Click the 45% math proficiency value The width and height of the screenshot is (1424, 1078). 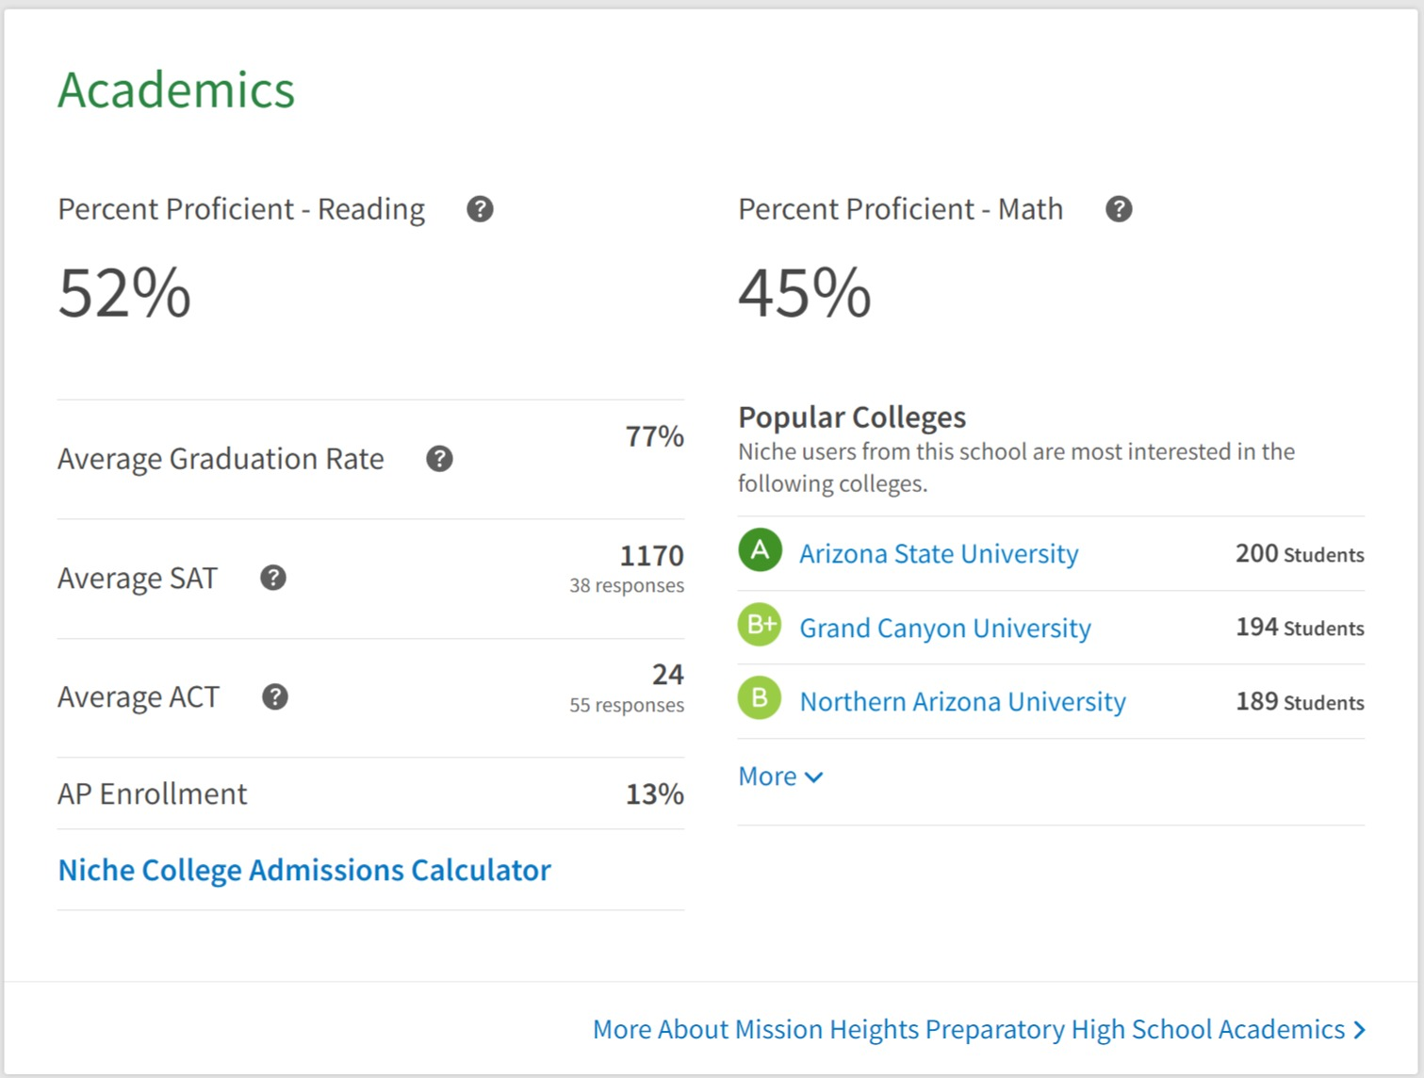coord(804,293)
